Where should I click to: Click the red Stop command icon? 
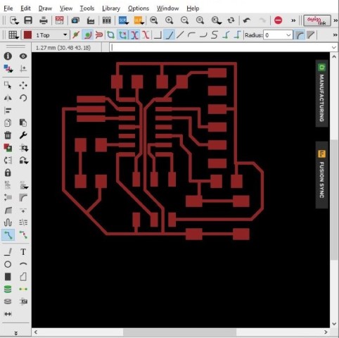point(278,20)
